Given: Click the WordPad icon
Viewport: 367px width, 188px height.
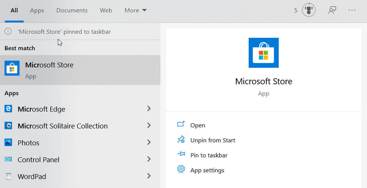Looking at the screenshot, I should pos(8,176).
